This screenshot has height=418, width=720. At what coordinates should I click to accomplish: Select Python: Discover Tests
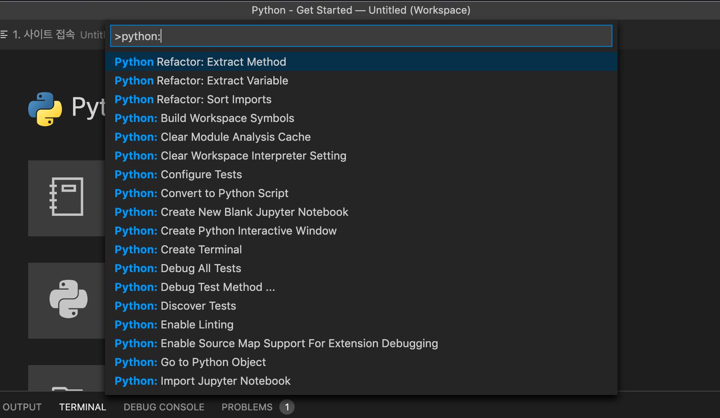(x=361, y=306)
